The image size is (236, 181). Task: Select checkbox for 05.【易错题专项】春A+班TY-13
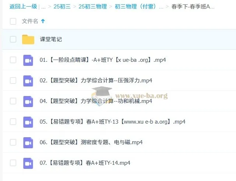13,122
